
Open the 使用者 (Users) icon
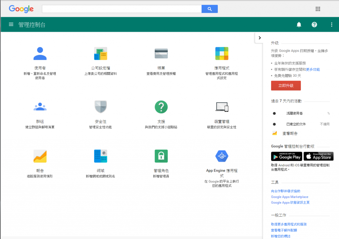click(40, 53)
